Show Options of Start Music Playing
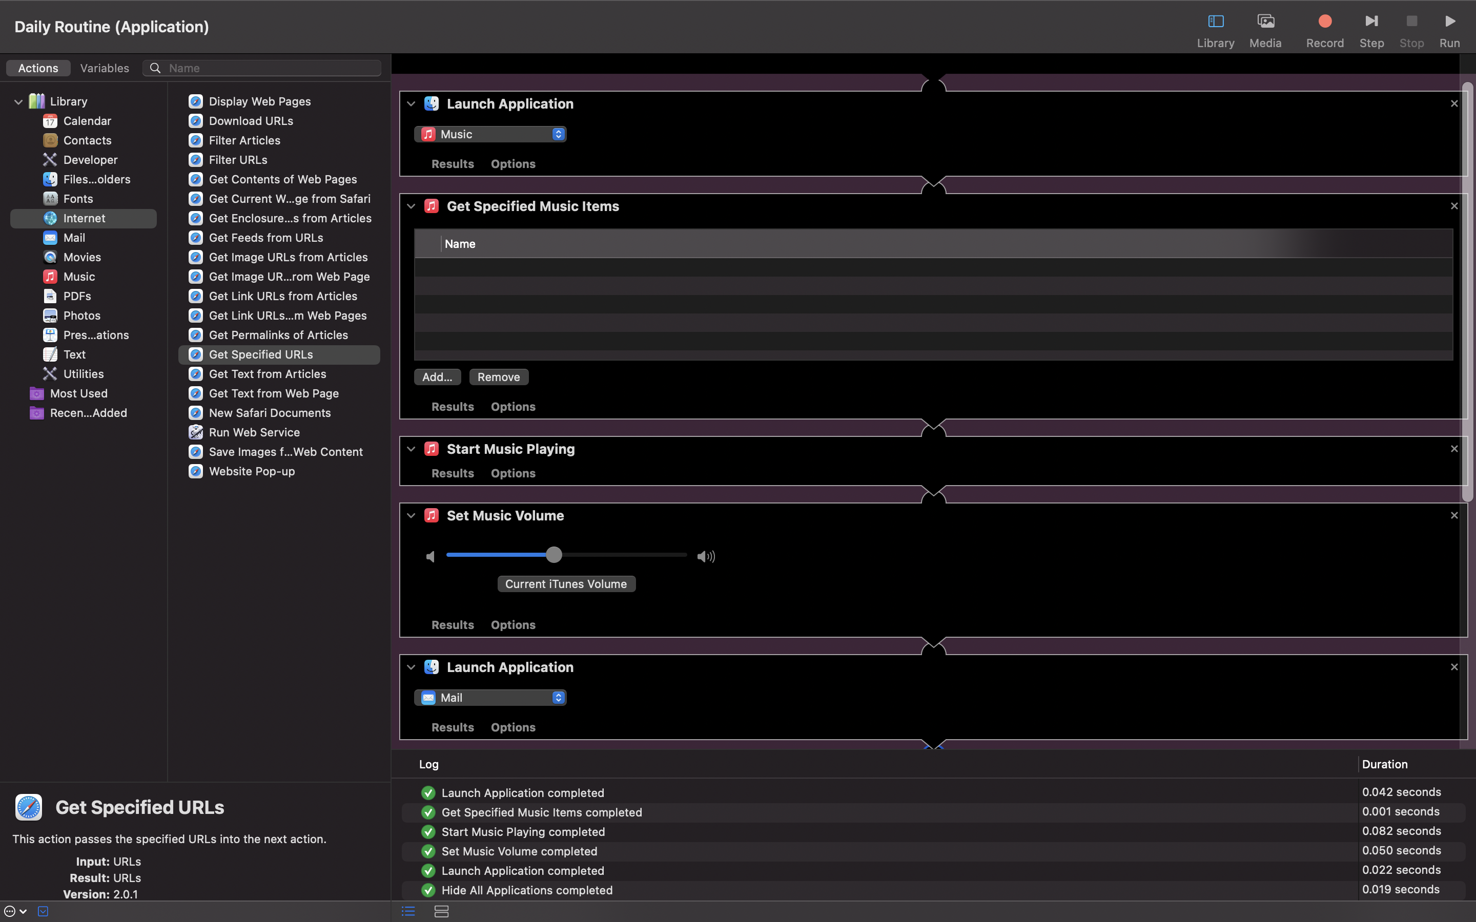This screenshot has width=1476, height=922. (513, 474)
